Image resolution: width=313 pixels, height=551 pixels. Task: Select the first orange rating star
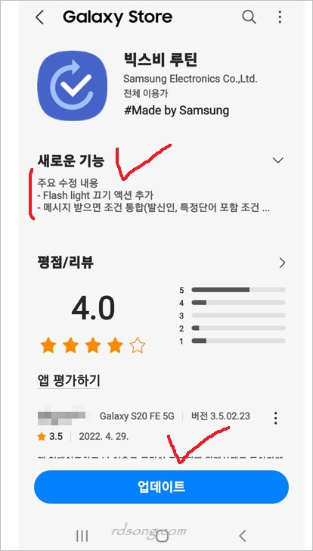pyautogui.click(x=48, y=346)
